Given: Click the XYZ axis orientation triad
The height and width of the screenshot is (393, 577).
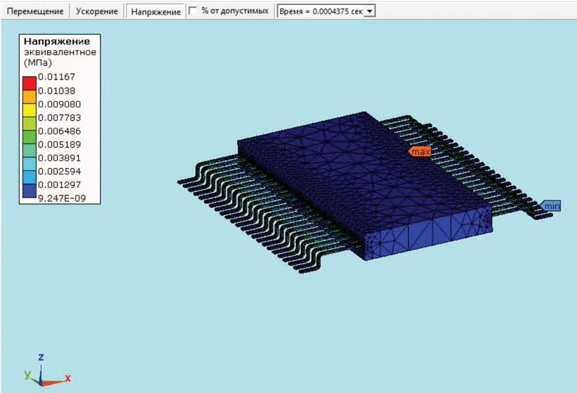Looking at the screenshot, I should point(47,372).
